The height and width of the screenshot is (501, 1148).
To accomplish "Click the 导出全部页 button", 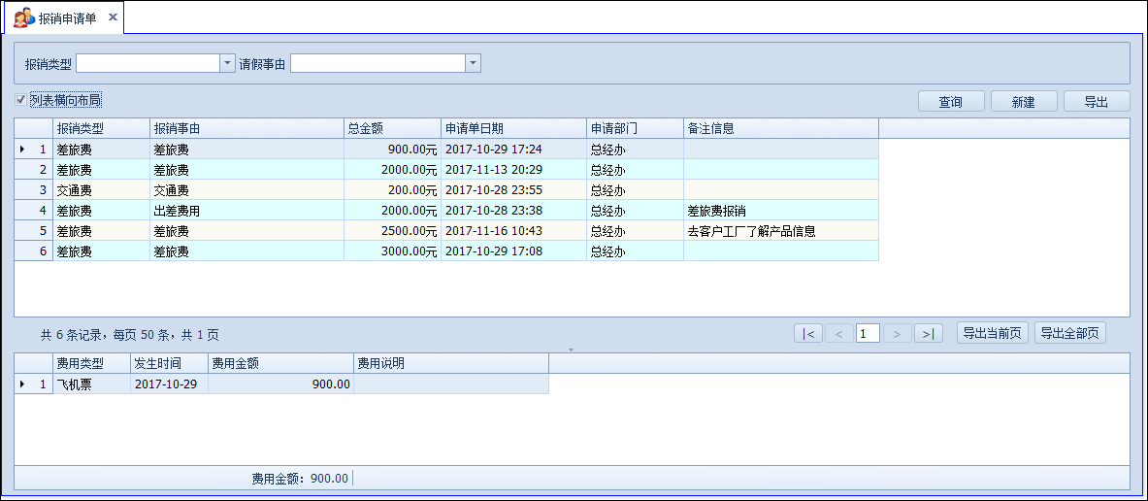I will tap(1070, 333).
